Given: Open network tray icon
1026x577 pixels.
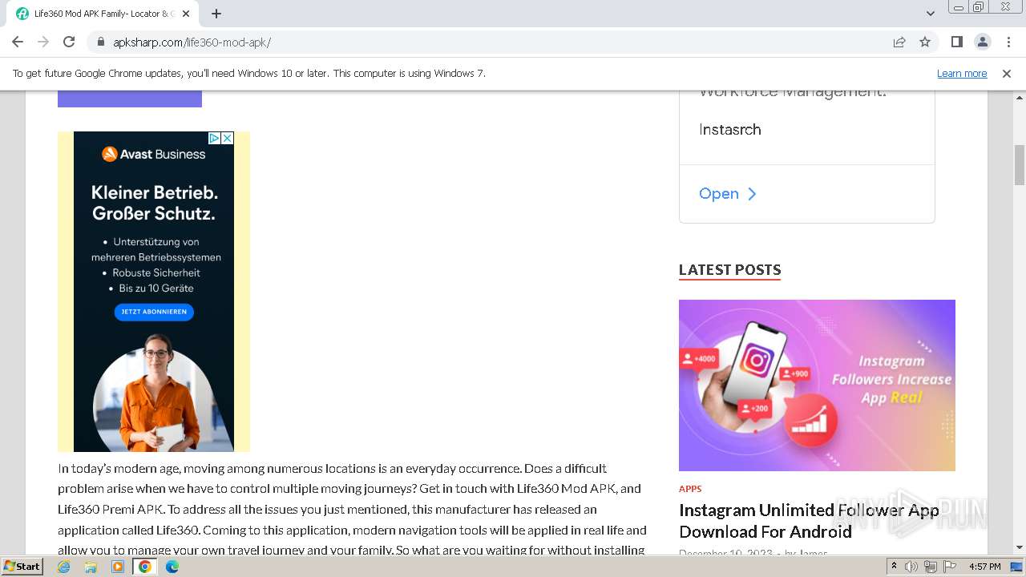Looking at the screenshot, I should coord(931,567).
